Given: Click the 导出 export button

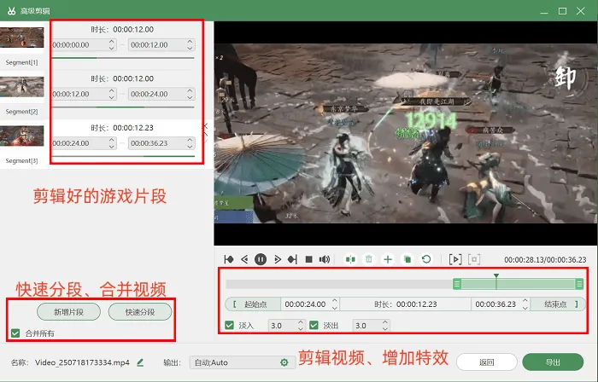Looking at the screenshot, I should click(553, 362).
